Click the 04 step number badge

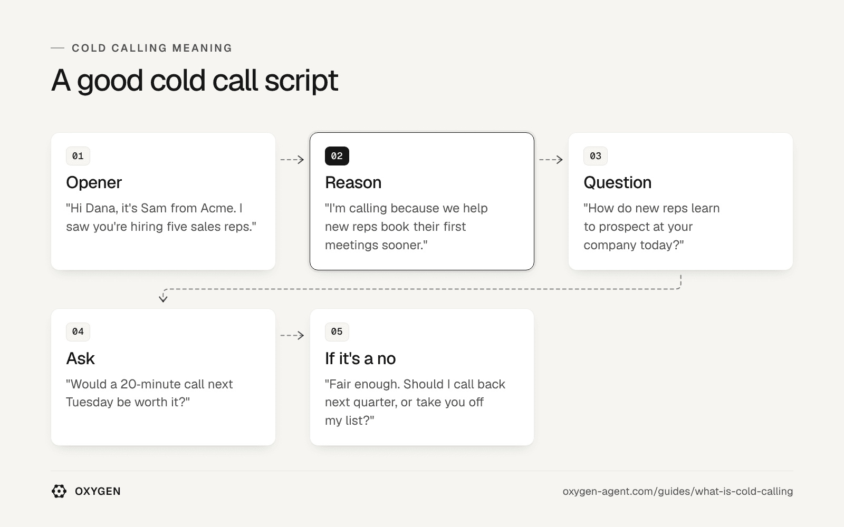pyautogui.click(x=78, y=331)
